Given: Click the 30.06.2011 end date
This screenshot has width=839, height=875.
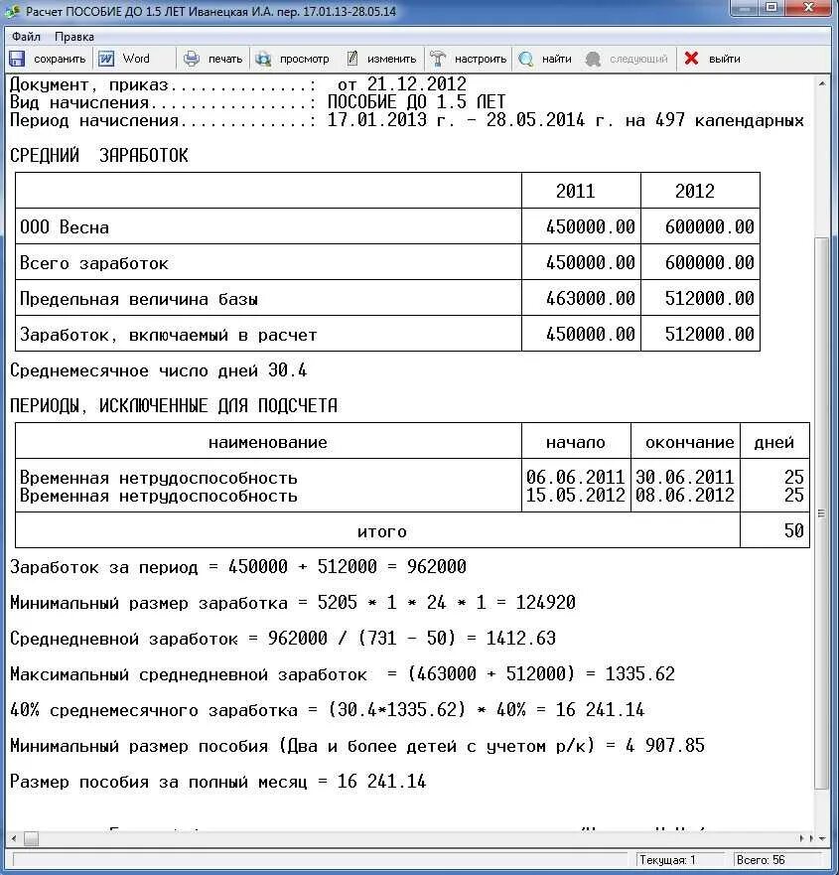Looking at the screenshot, I should [684, 477].
